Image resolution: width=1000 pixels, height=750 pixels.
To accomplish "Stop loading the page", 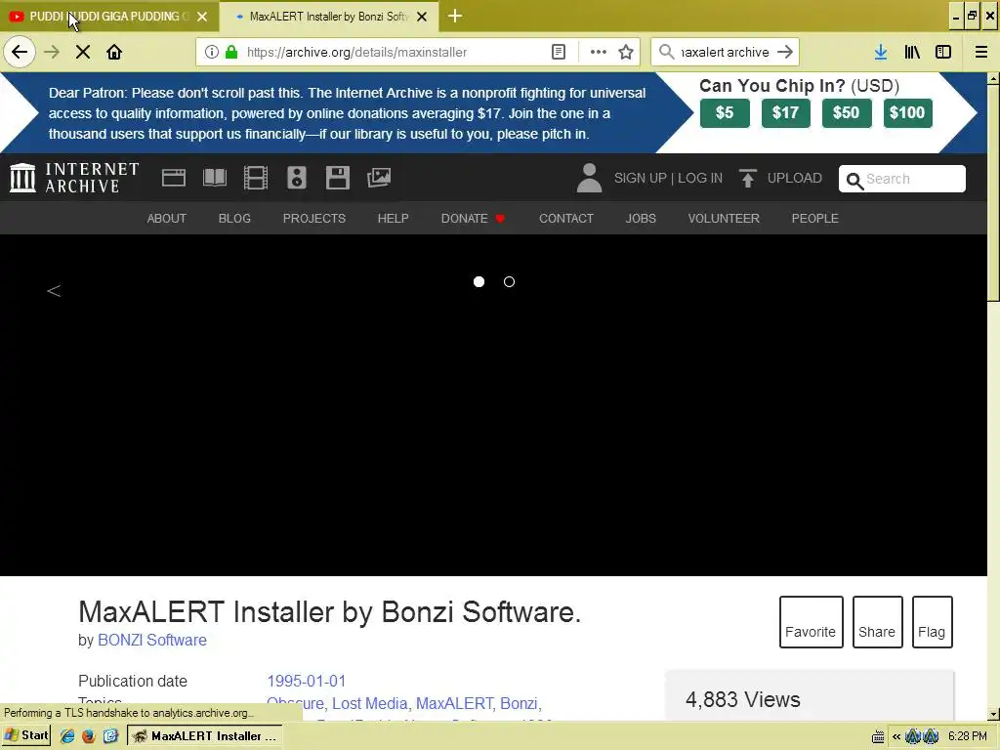I will coord(82,52).
